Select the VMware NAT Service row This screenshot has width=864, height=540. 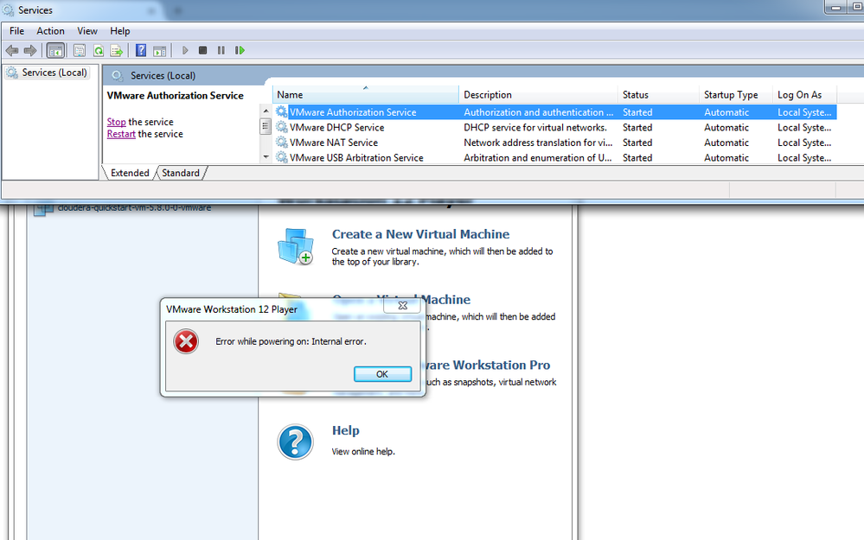[555, 143]
